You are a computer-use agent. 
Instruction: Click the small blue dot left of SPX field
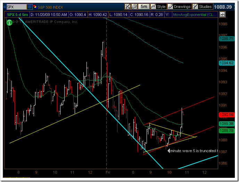coord(5,7)
